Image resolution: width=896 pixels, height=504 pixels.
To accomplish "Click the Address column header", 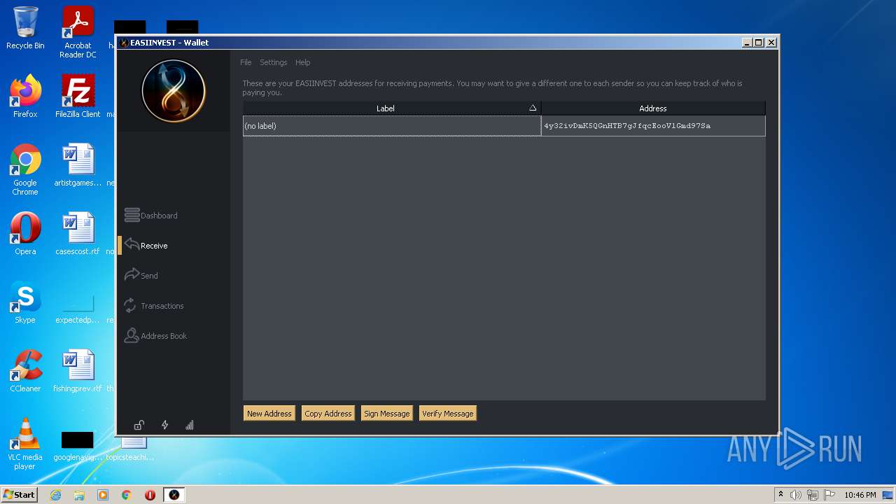I will (x=653, y=108).
